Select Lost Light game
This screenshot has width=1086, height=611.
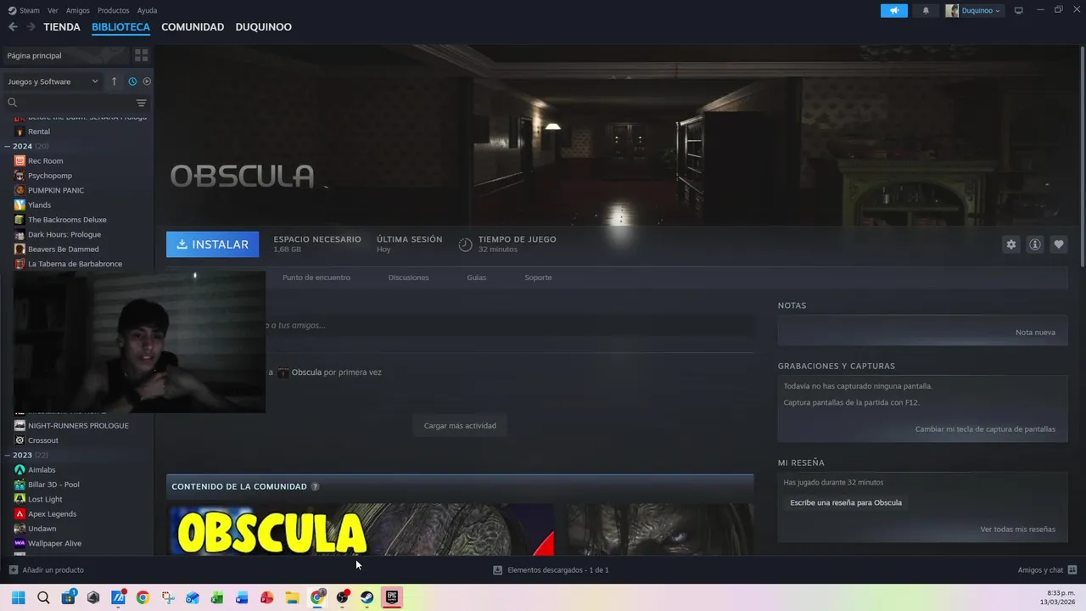pos(45,500)
